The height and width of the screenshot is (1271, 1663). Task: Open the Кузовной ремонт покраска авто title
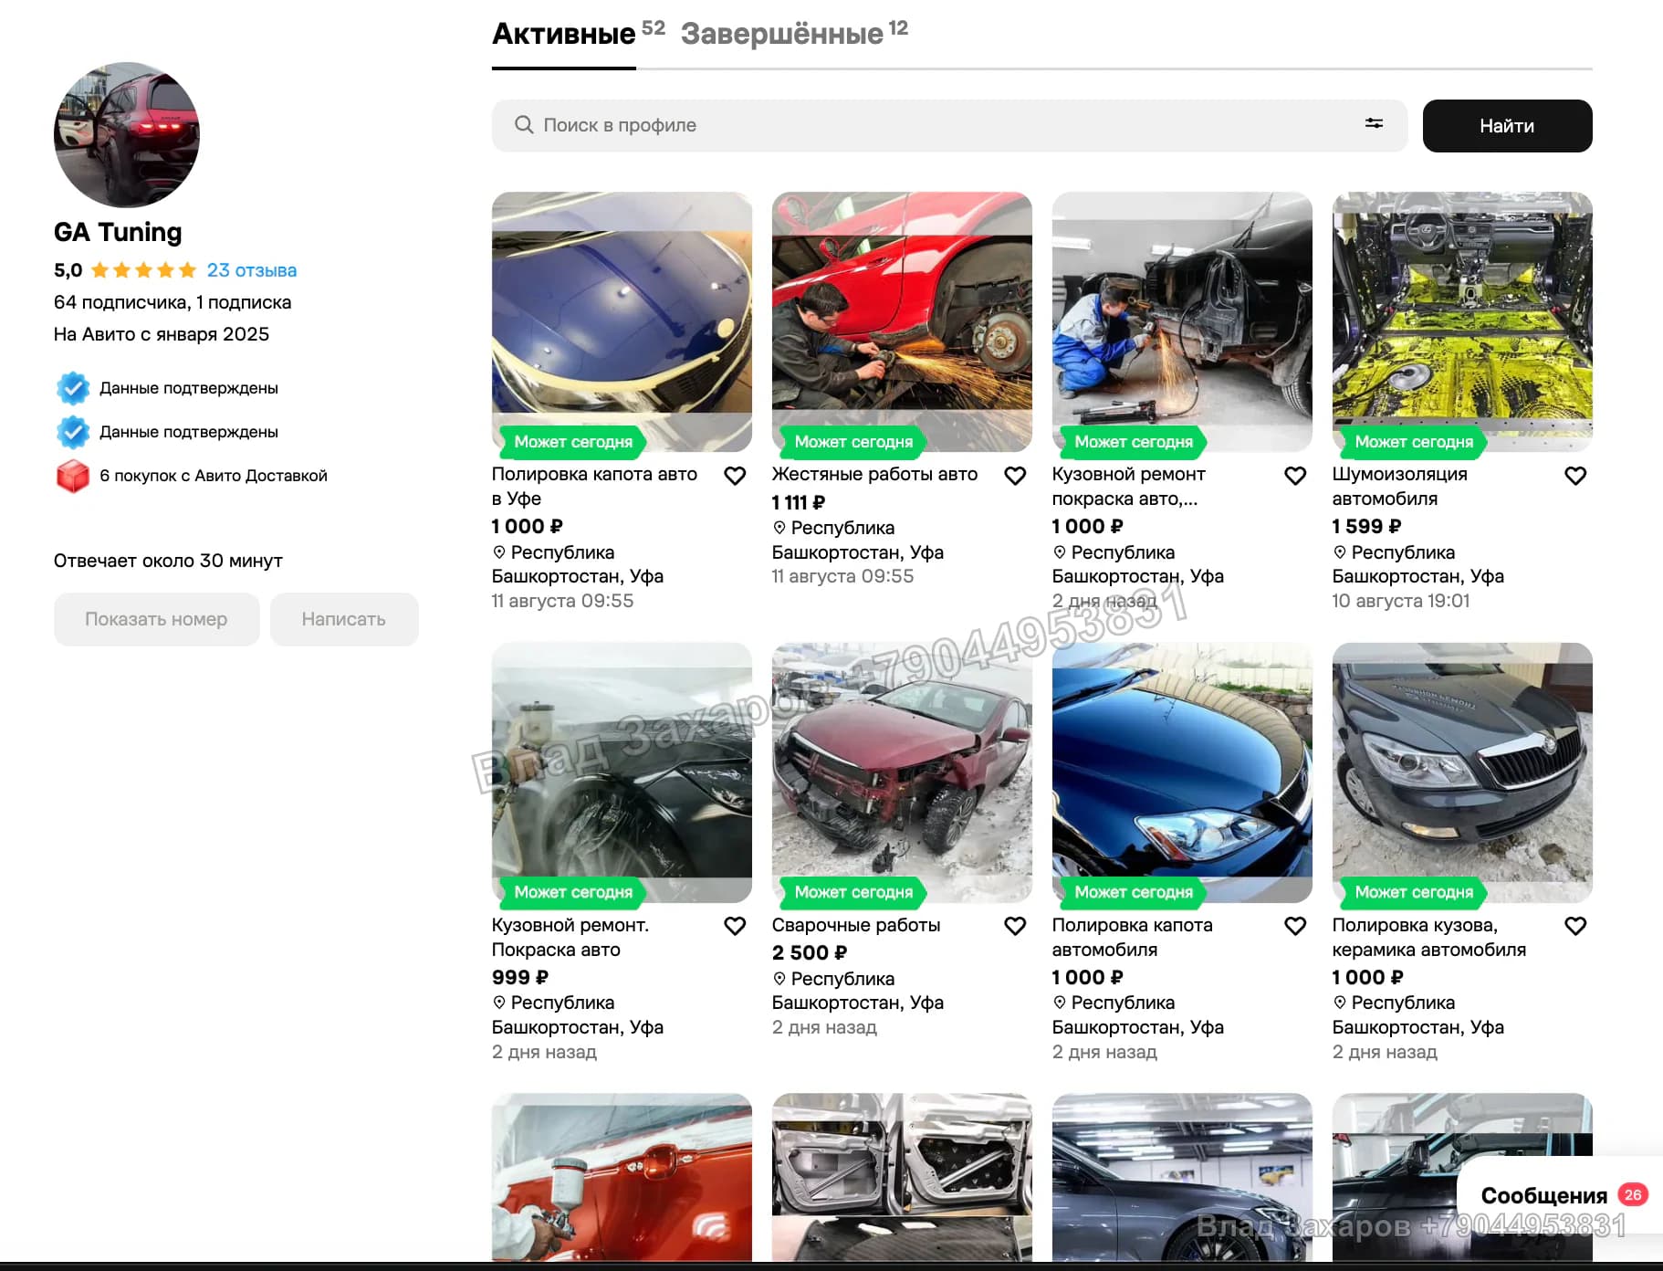pyautogui.click(x=1129, y=487)
